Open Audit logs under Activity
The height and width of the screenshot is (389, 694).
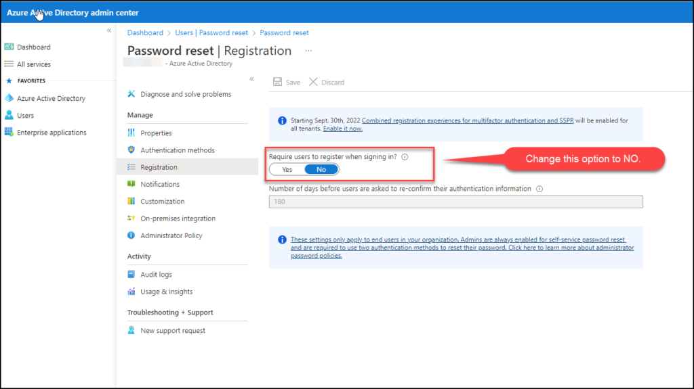(157, 274)
